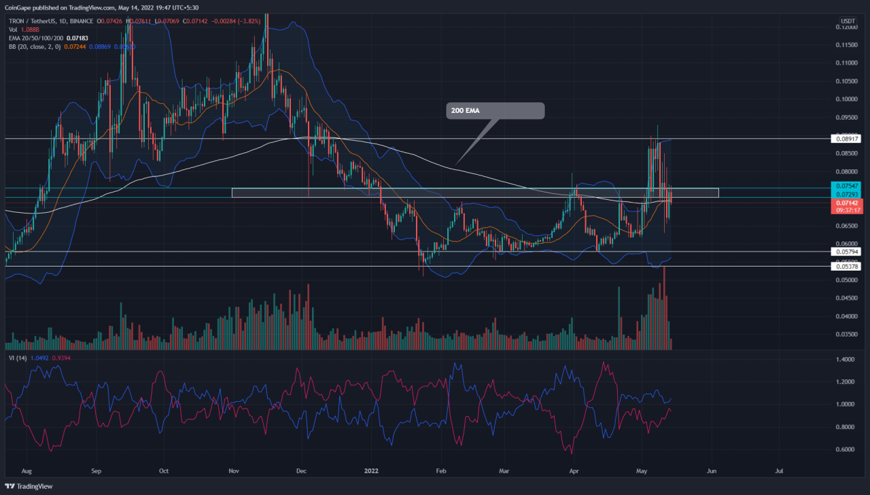Click the 0.6000 vortex axis label
870x495 pixels.
click(847, 449)
